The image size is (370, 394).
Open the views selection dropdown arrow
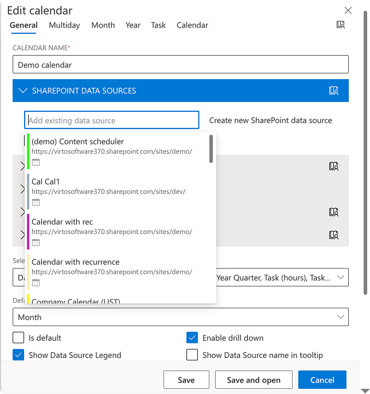(x=341, y=278)
